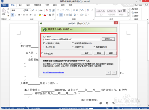Apply yellow text highlight color

click(40, 15)
